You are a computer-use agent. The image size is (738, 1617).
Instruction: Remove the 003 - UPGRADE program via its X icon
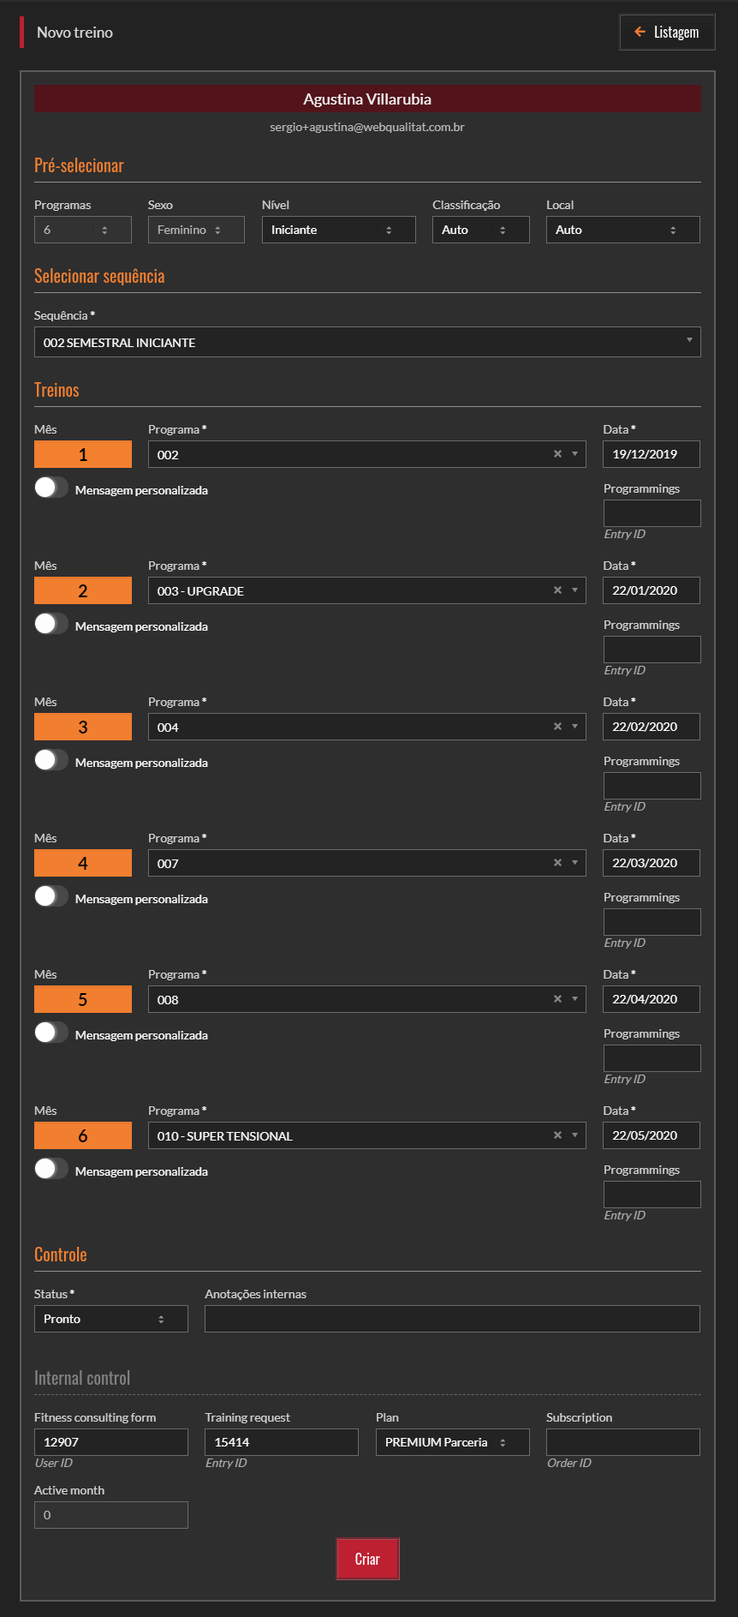pos(557,590)
